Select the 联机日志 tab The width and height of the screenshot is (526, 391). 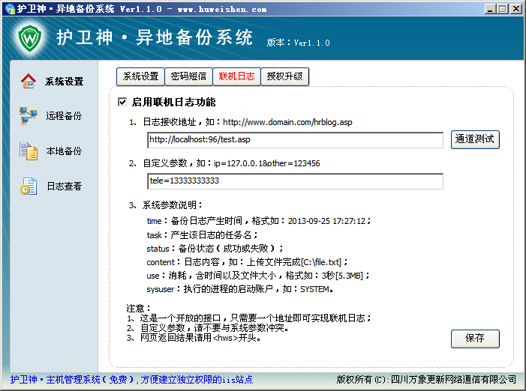(236, 76)
